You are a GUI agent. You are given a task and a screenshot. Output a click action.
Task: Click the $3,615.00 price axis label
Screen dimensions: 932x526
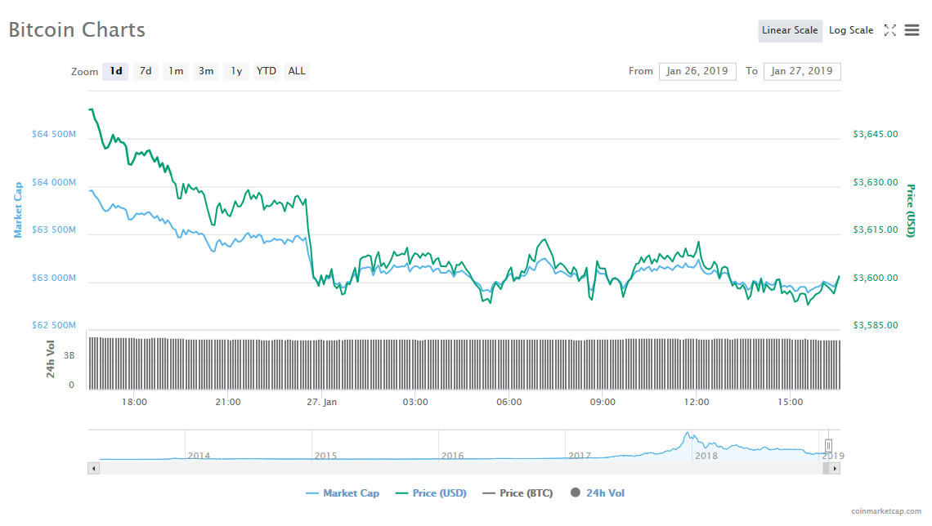[x=875, y=230]
